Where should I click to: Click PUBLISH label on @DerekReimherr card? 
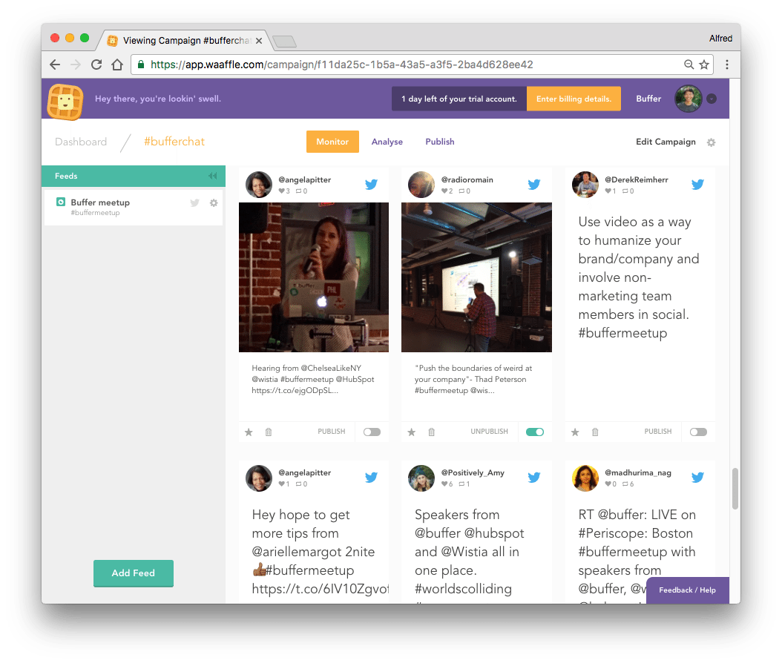tap(658, 432)
